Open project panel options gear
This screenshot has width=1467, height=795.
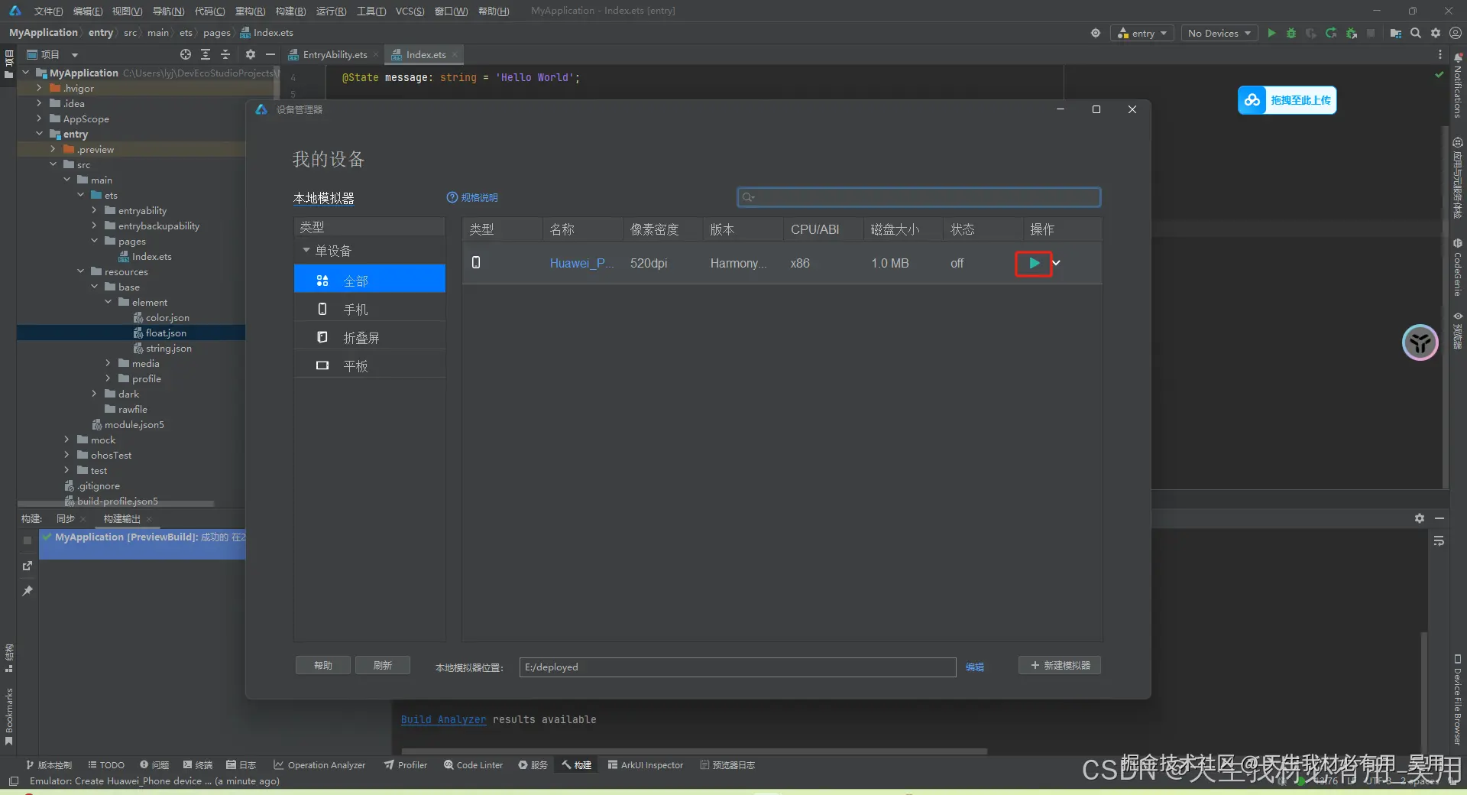click(x=250, y=54)
